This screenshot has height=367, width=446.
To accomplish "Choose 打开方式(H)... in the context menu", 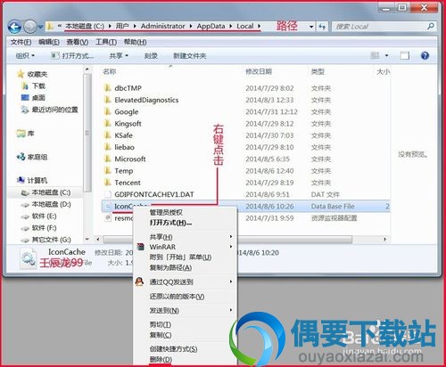I will [x=170, y=223].
